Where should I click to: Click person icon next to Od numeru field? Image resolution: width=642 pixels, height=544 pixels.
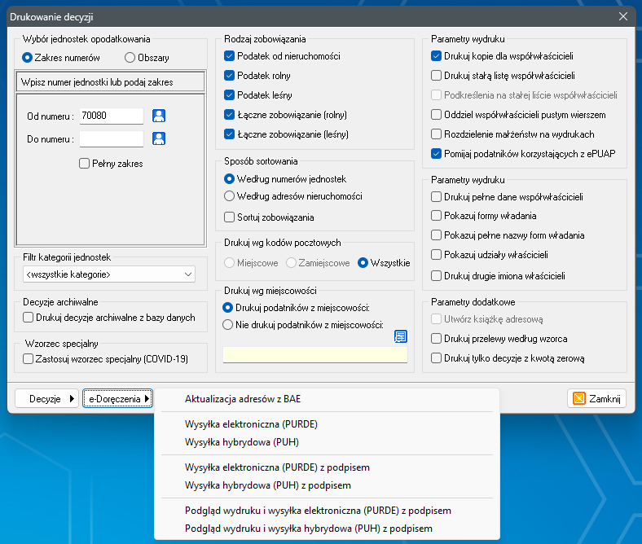pos(160,116)
